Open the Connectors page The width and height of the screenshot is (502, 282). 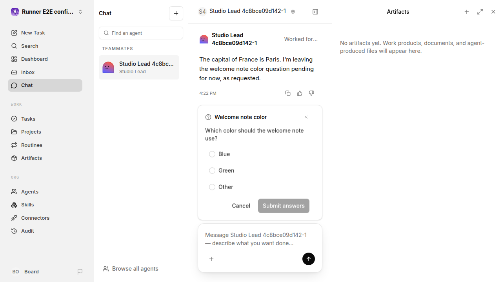(45, 218)
